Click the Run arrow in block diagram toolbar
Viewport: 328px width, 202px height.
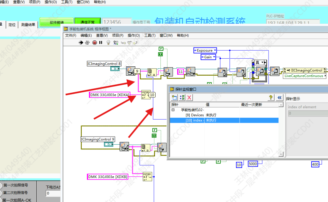(81, 43)
